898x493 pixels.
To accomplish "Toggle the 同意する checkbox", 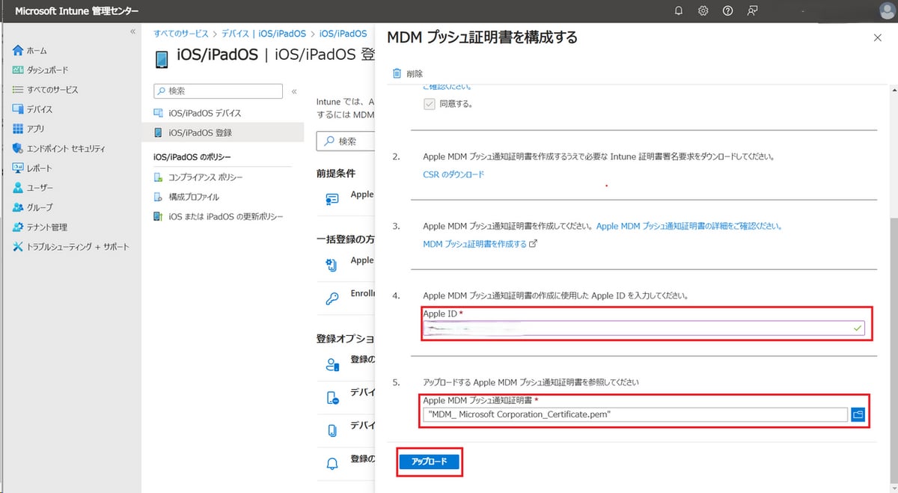I will point(430,104).
